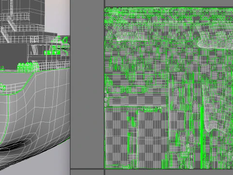Click the UV grid origin corner at bottom left
Viewport: 233px width, 175px height.
[105, 169]
